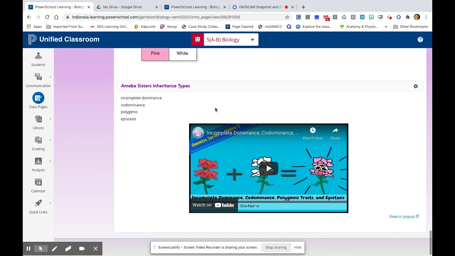Show more bookmarks with chevron
The image size is (455, 256).
386,27
